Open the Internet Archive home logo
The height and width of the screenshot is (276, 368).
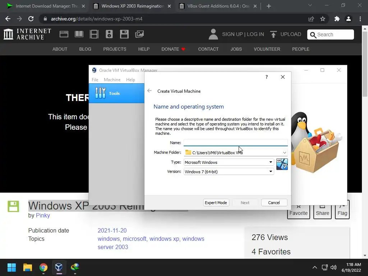click(27, 34)
